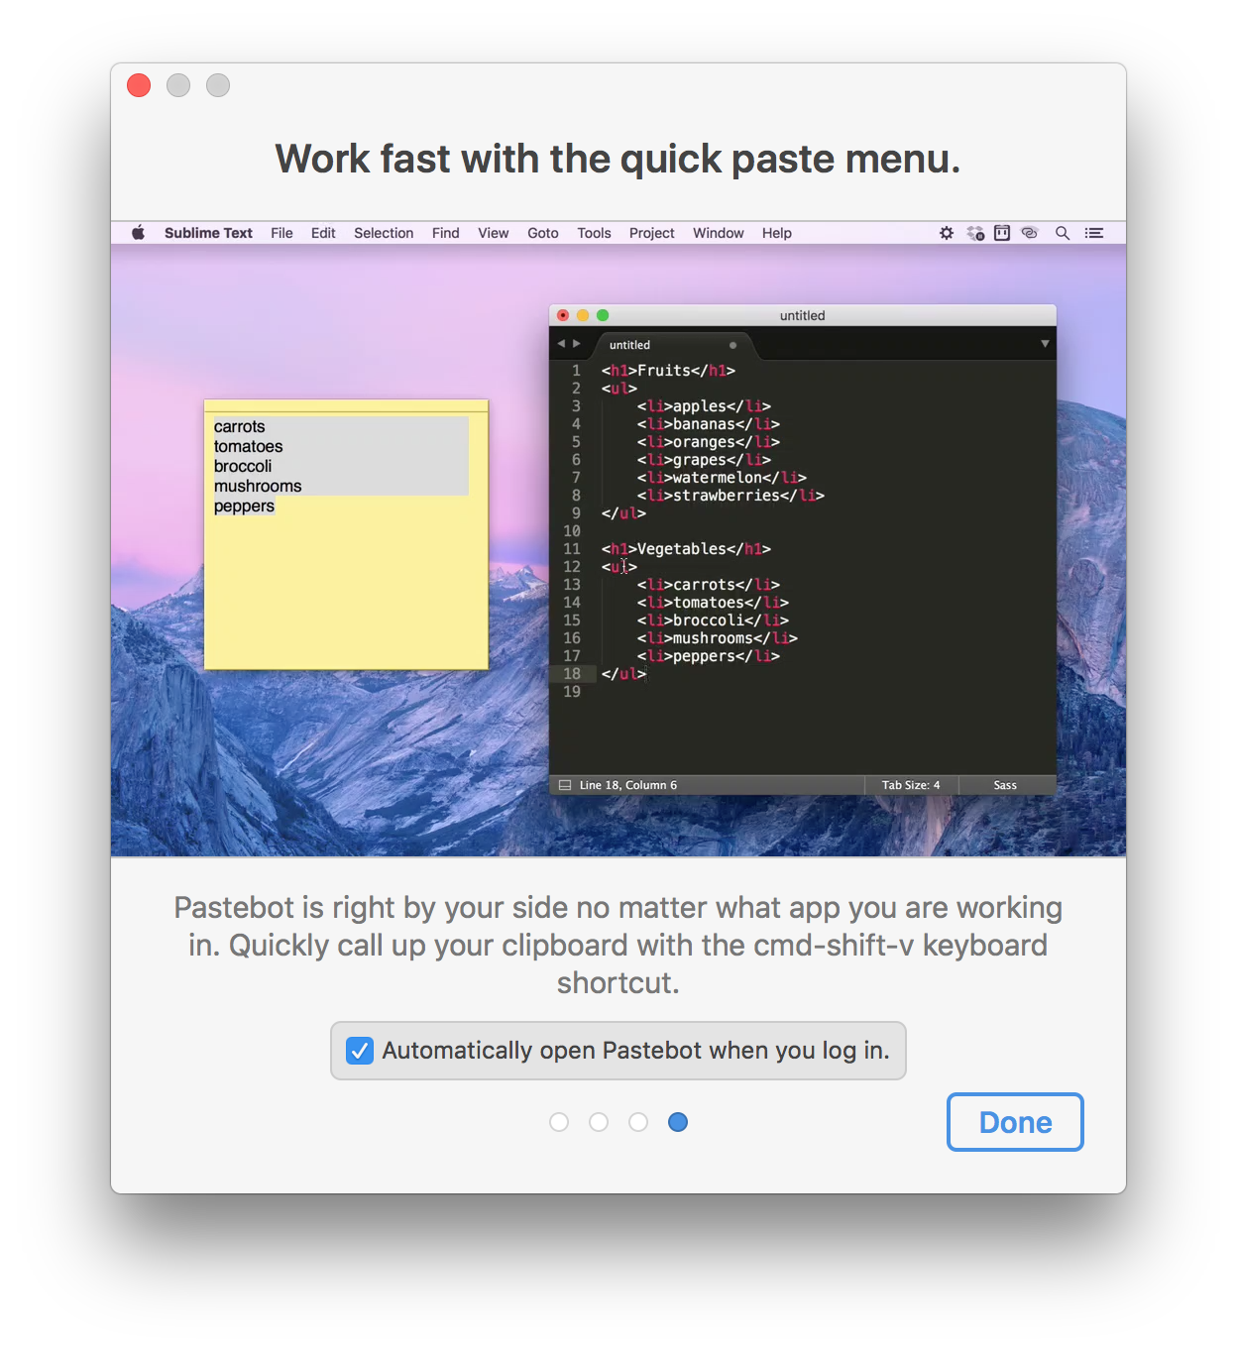Click tomatoes on the yellow sticky note

[249, 446]
